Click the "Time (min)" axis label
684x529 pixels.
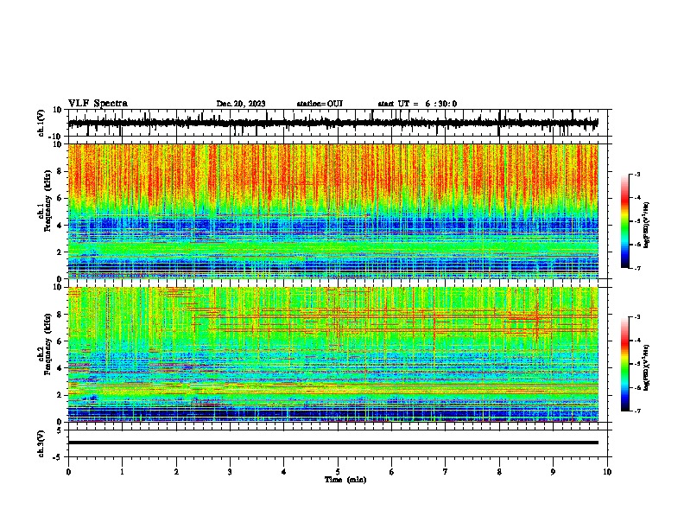[x=345, y=480]
